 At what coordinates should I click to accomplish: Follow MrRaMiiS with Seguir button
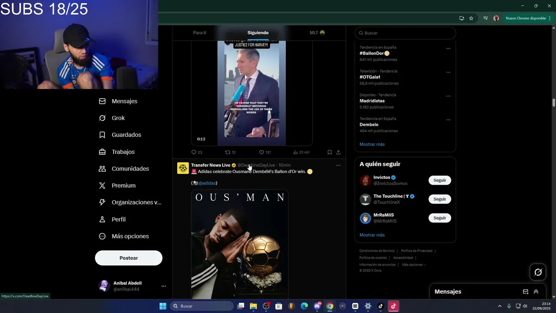pyautogui.click(x=440, y=218)
